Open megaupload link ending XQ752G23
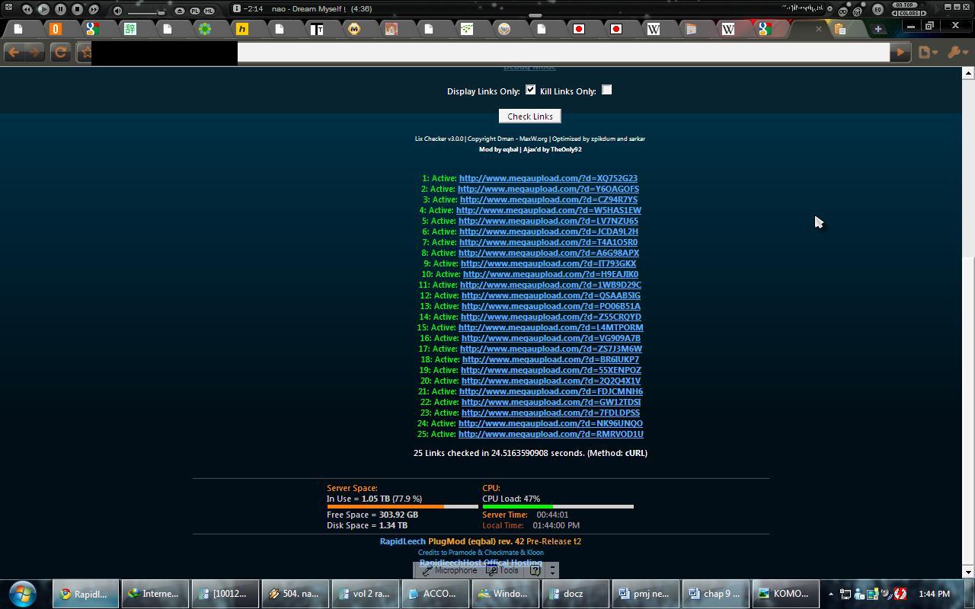Screen dimensions: 975x609 point(548,178)
